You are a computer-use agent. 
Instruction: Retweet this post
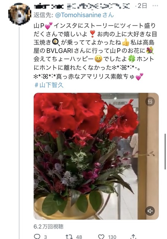point(69,236)
